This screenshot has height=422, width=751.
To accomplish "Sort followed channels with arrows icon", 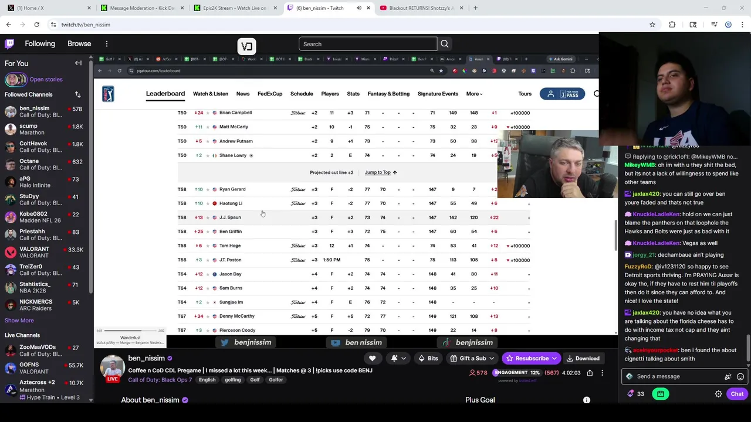I will coord(77,94).
